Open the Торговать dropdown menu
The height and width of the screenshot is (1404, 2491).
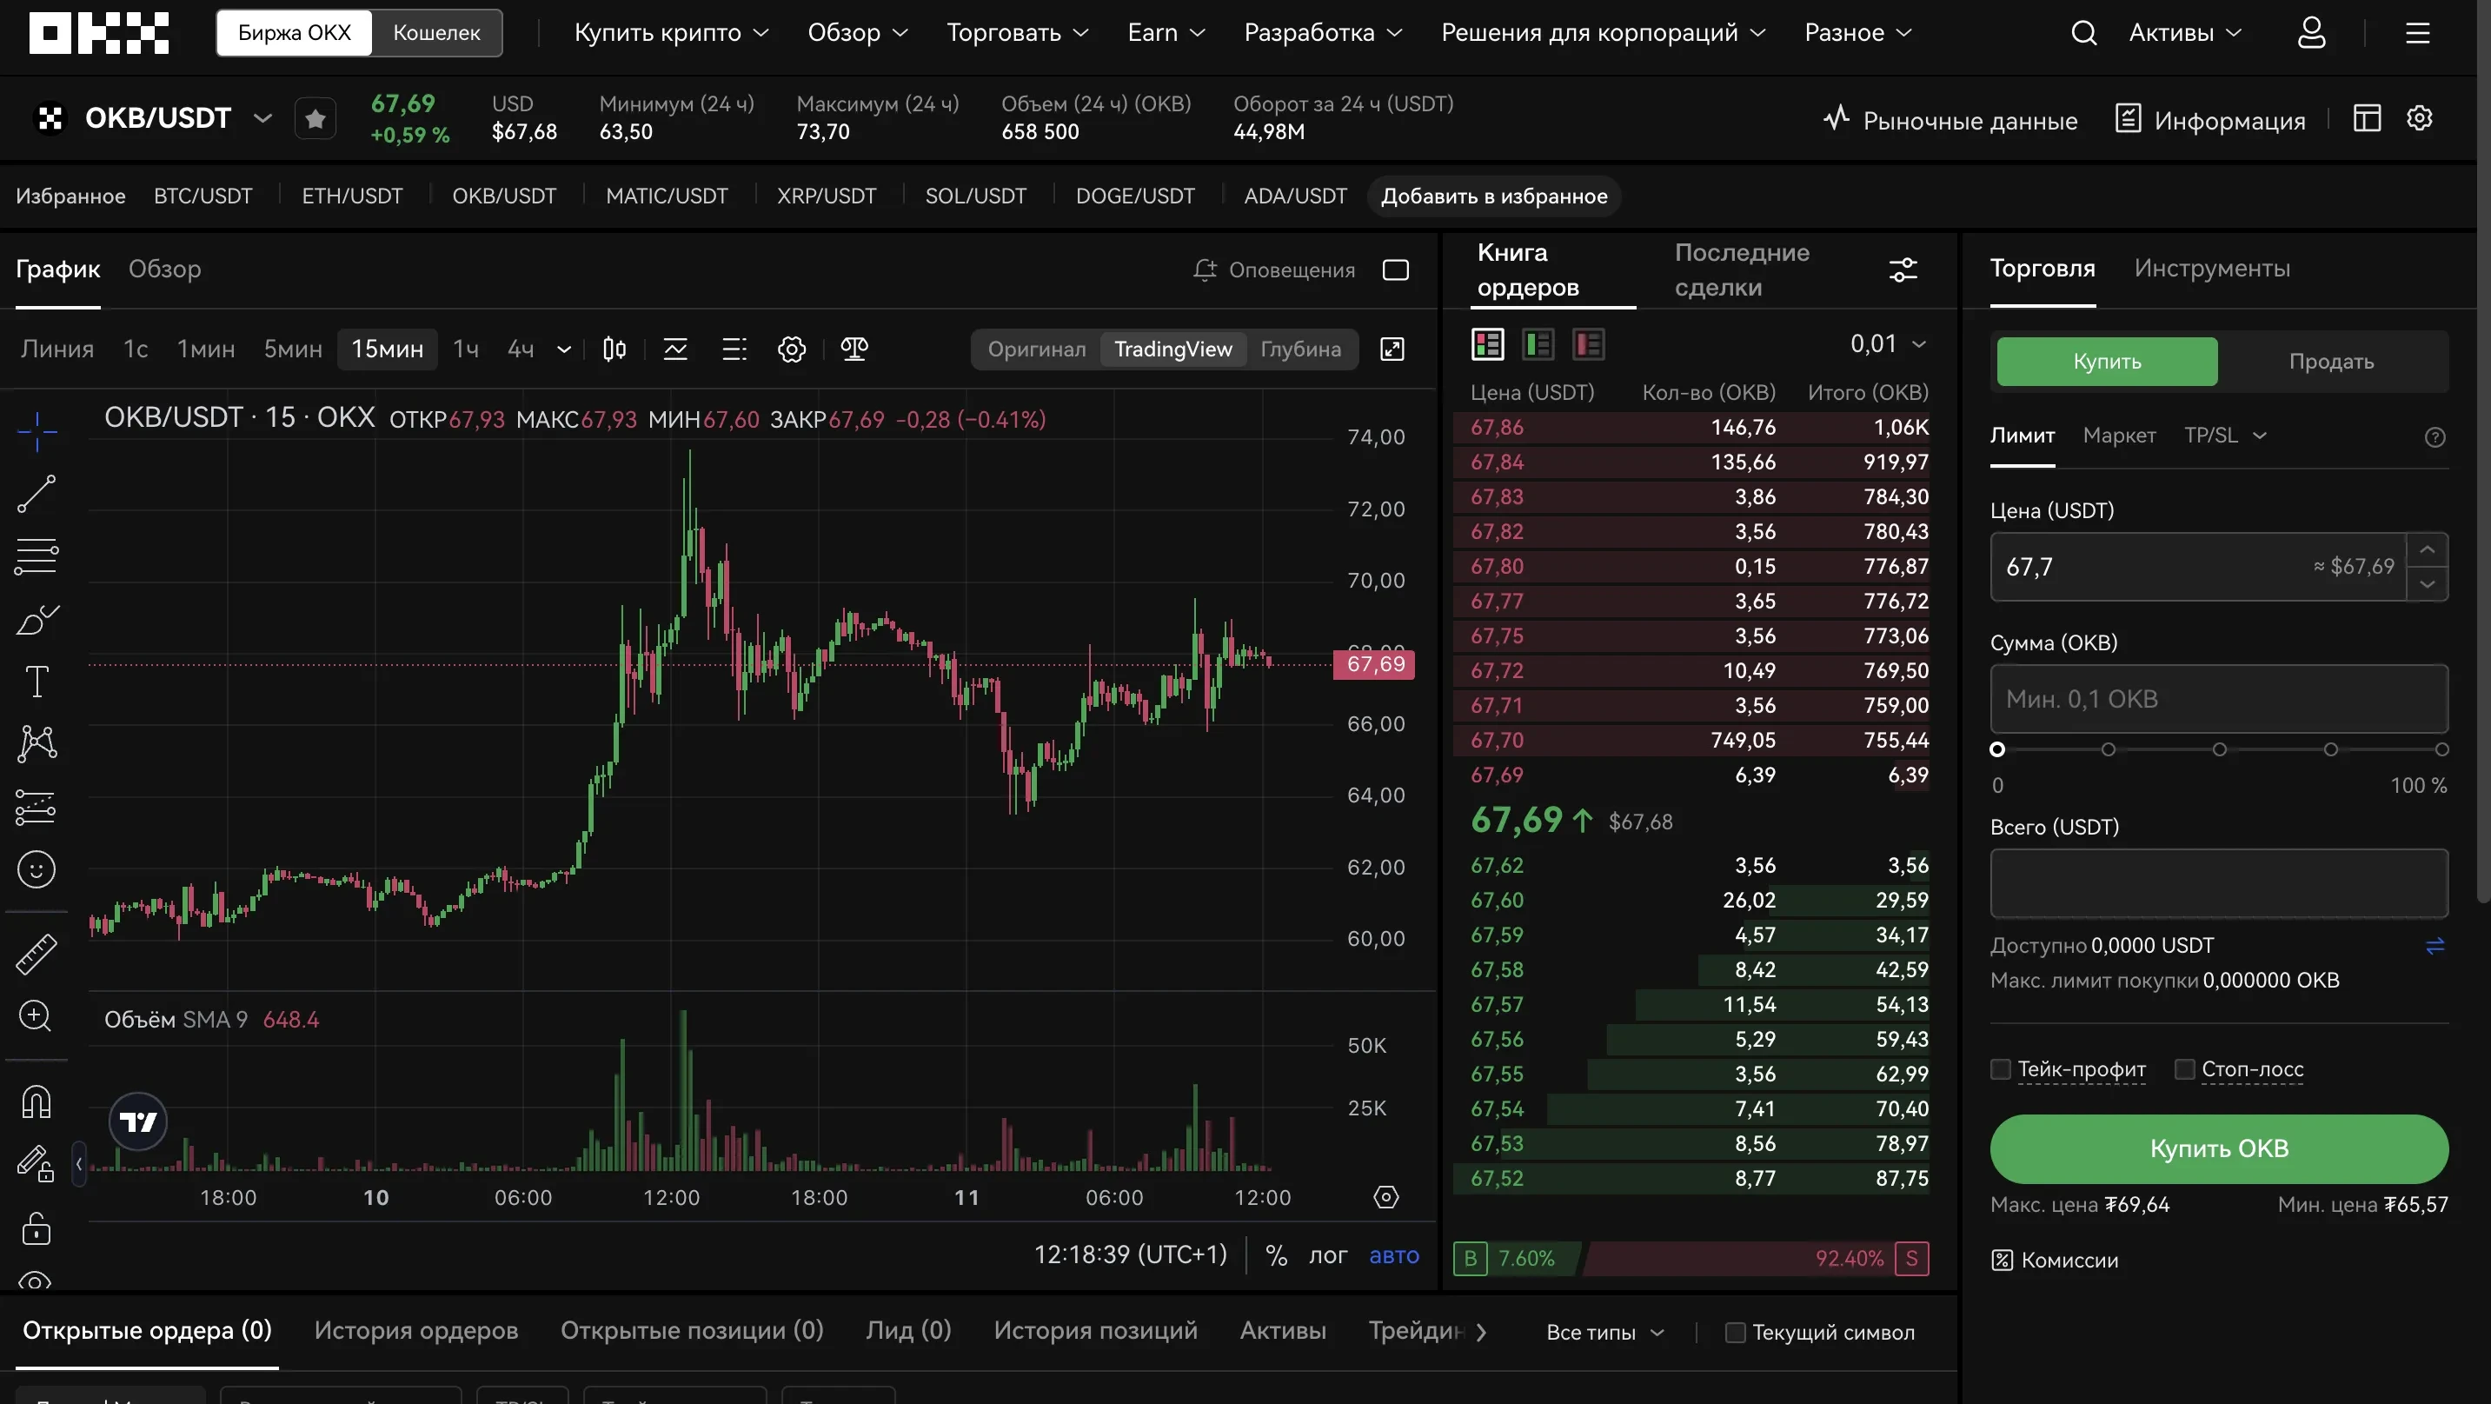coord(1017,33)
